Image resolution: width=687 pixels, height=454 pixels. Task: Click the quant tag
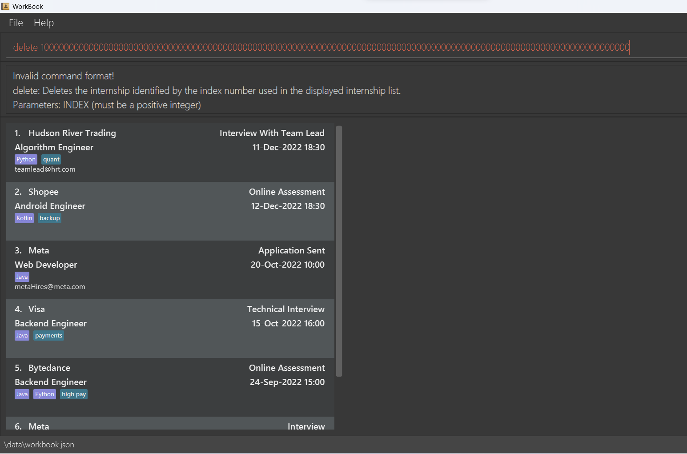(51, 159)
